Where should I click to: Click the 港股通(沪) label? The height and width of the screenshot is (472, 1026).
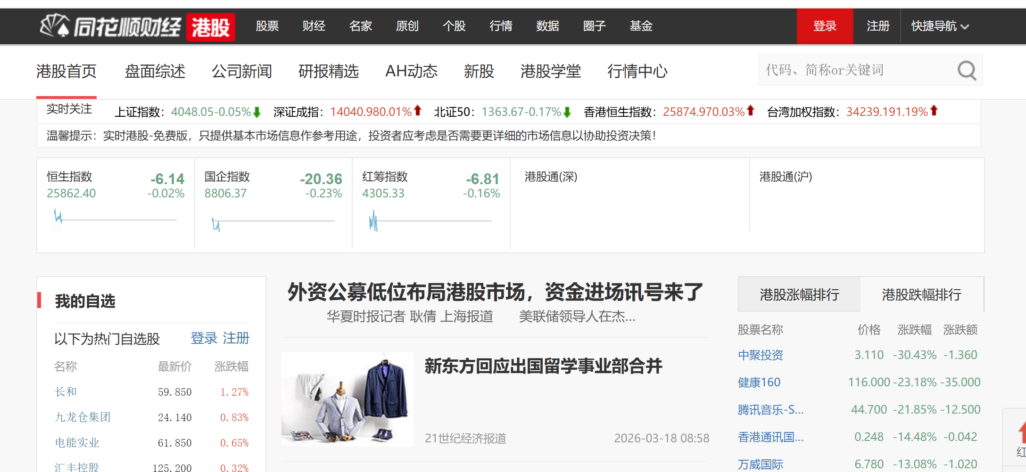click(x=786, y=177)
